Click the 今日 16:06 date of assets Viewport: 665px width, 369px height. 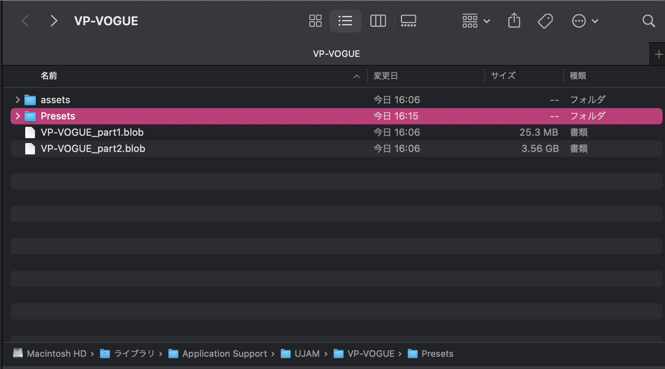pos(397,100)
